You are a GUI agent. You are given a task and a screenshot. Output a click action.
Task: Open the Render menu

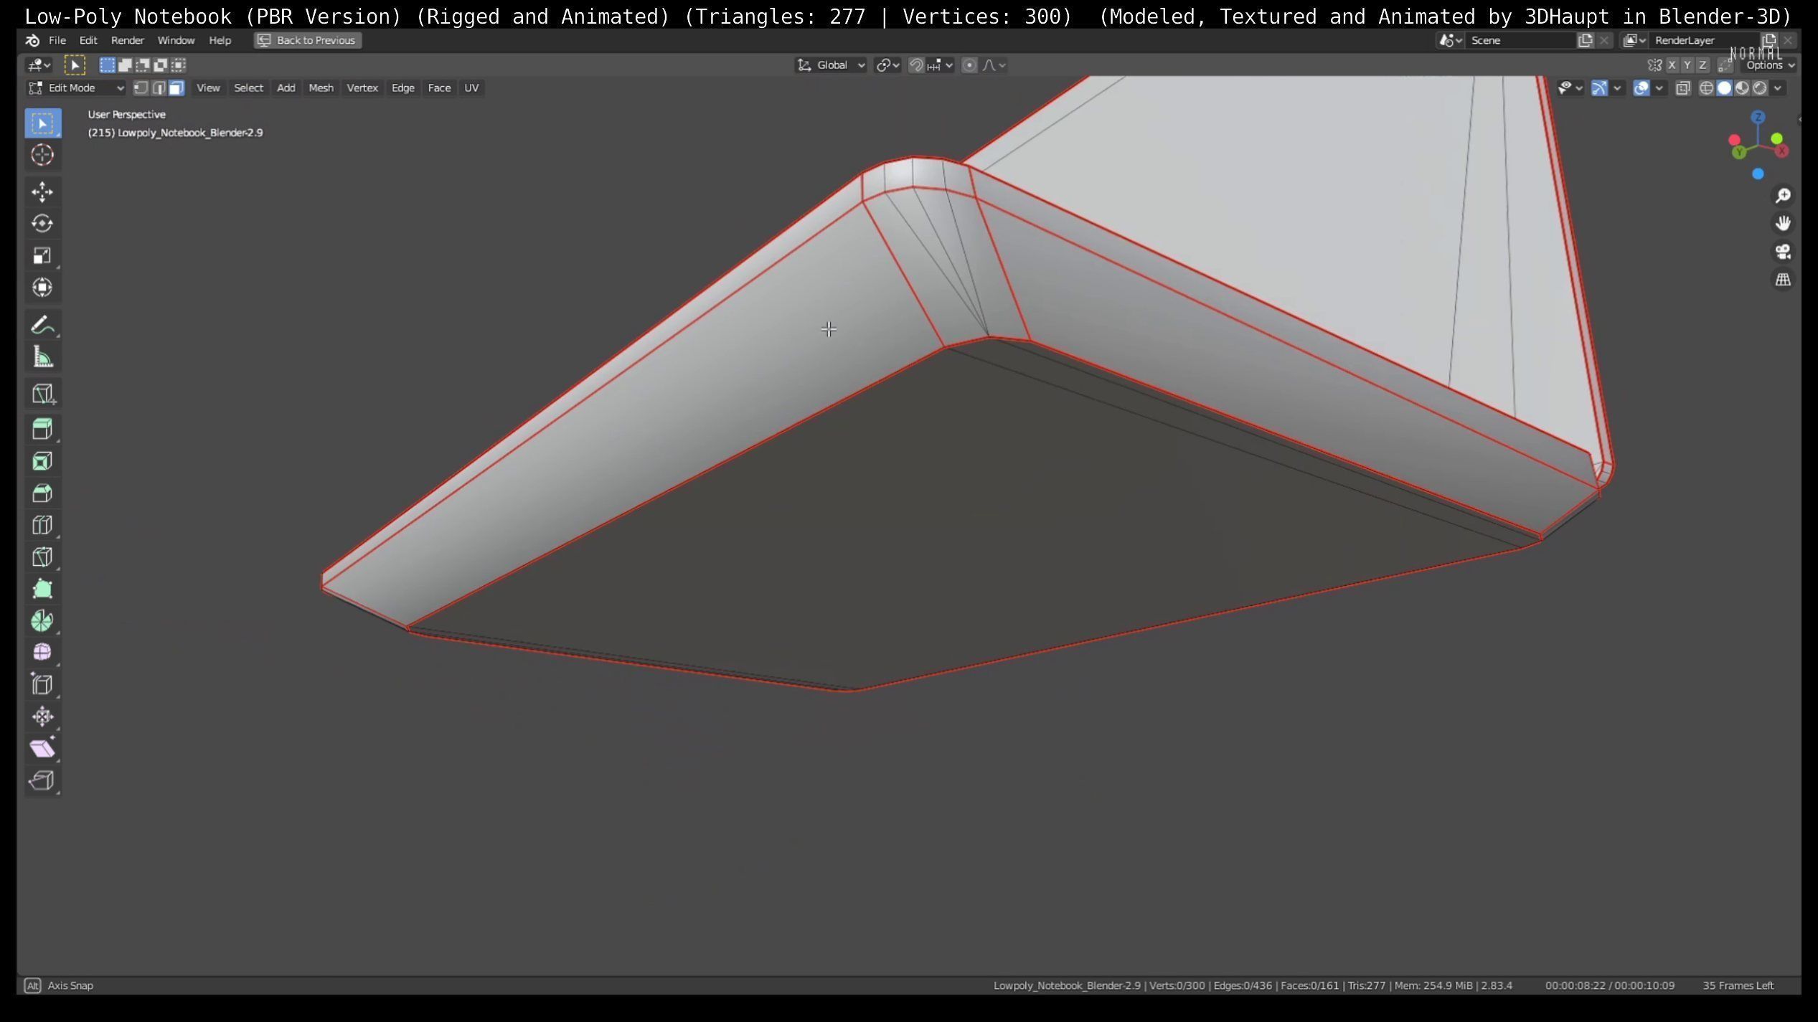pyautogui.click(x=127, y=41)
